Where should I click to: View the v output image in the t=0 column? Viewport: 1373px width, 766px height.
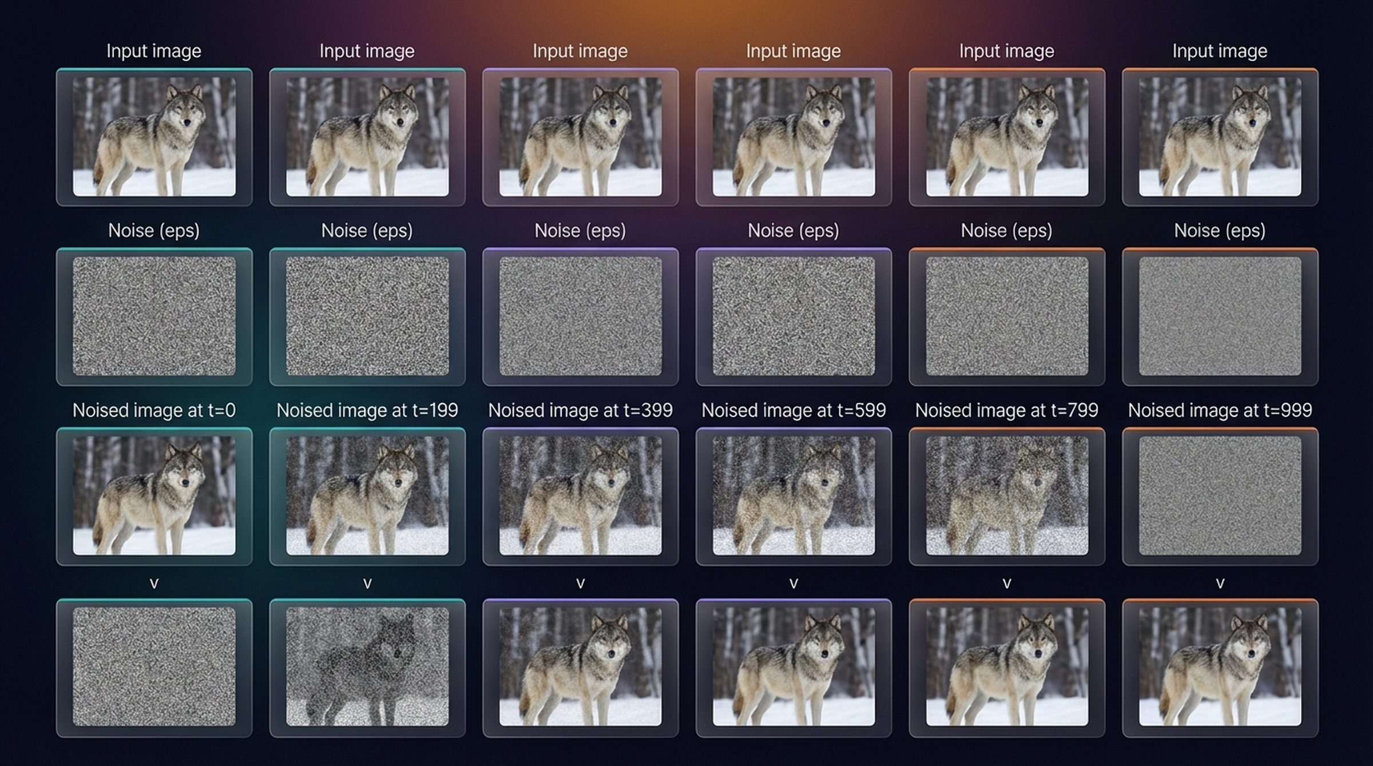point(154,666)
